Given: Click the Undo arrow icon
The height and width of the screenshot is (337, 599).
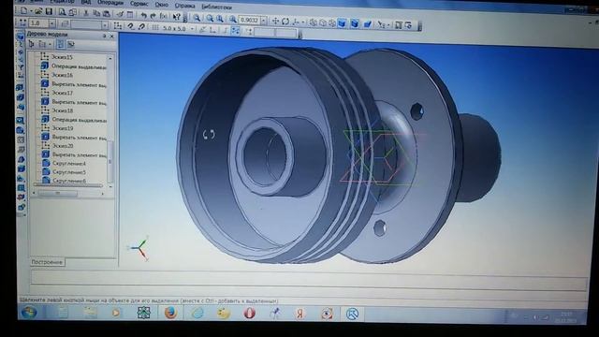Looking at the screenshot, I should [143, 15].
